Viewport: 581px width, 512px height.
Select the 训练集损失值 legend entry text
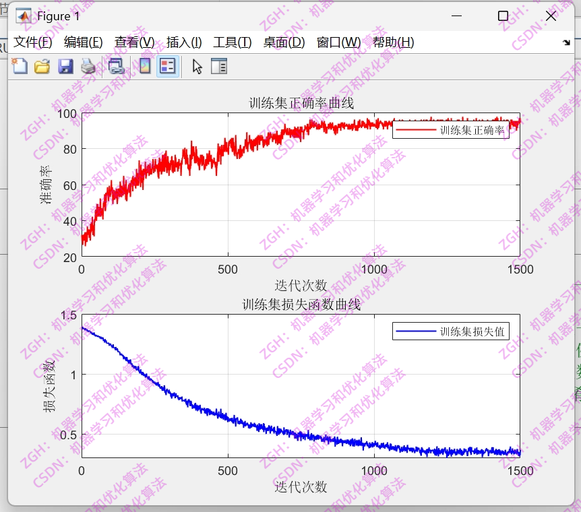click(472, 331)
